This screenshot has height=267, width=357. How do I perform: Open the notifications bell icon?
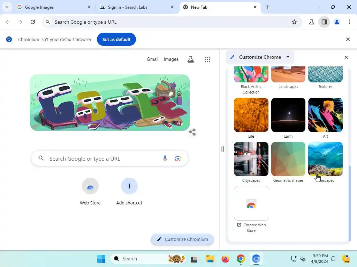[333, 259]
